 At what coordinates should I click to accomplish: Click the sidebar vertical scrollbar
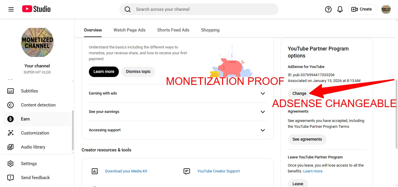73,130
